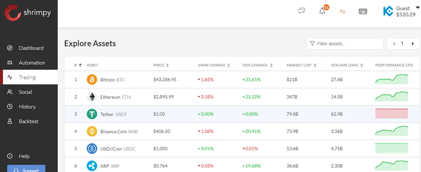Sort assets by rank number
The width and height of the screenshot is (421, 172).
78,65
